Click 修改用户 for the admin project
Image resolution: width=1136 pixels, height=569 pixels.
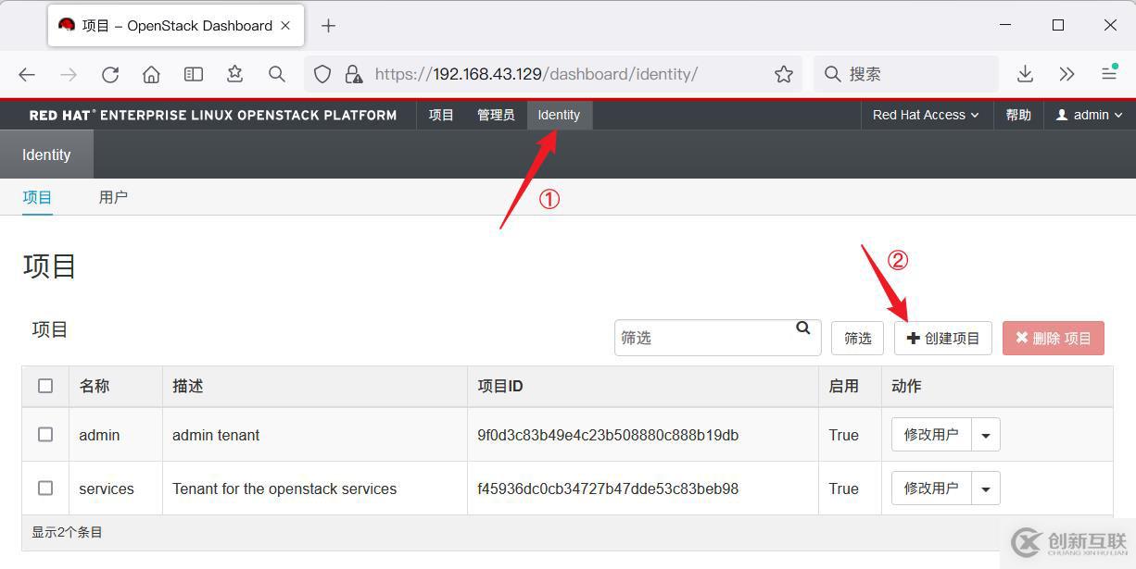tap(931, 435)
